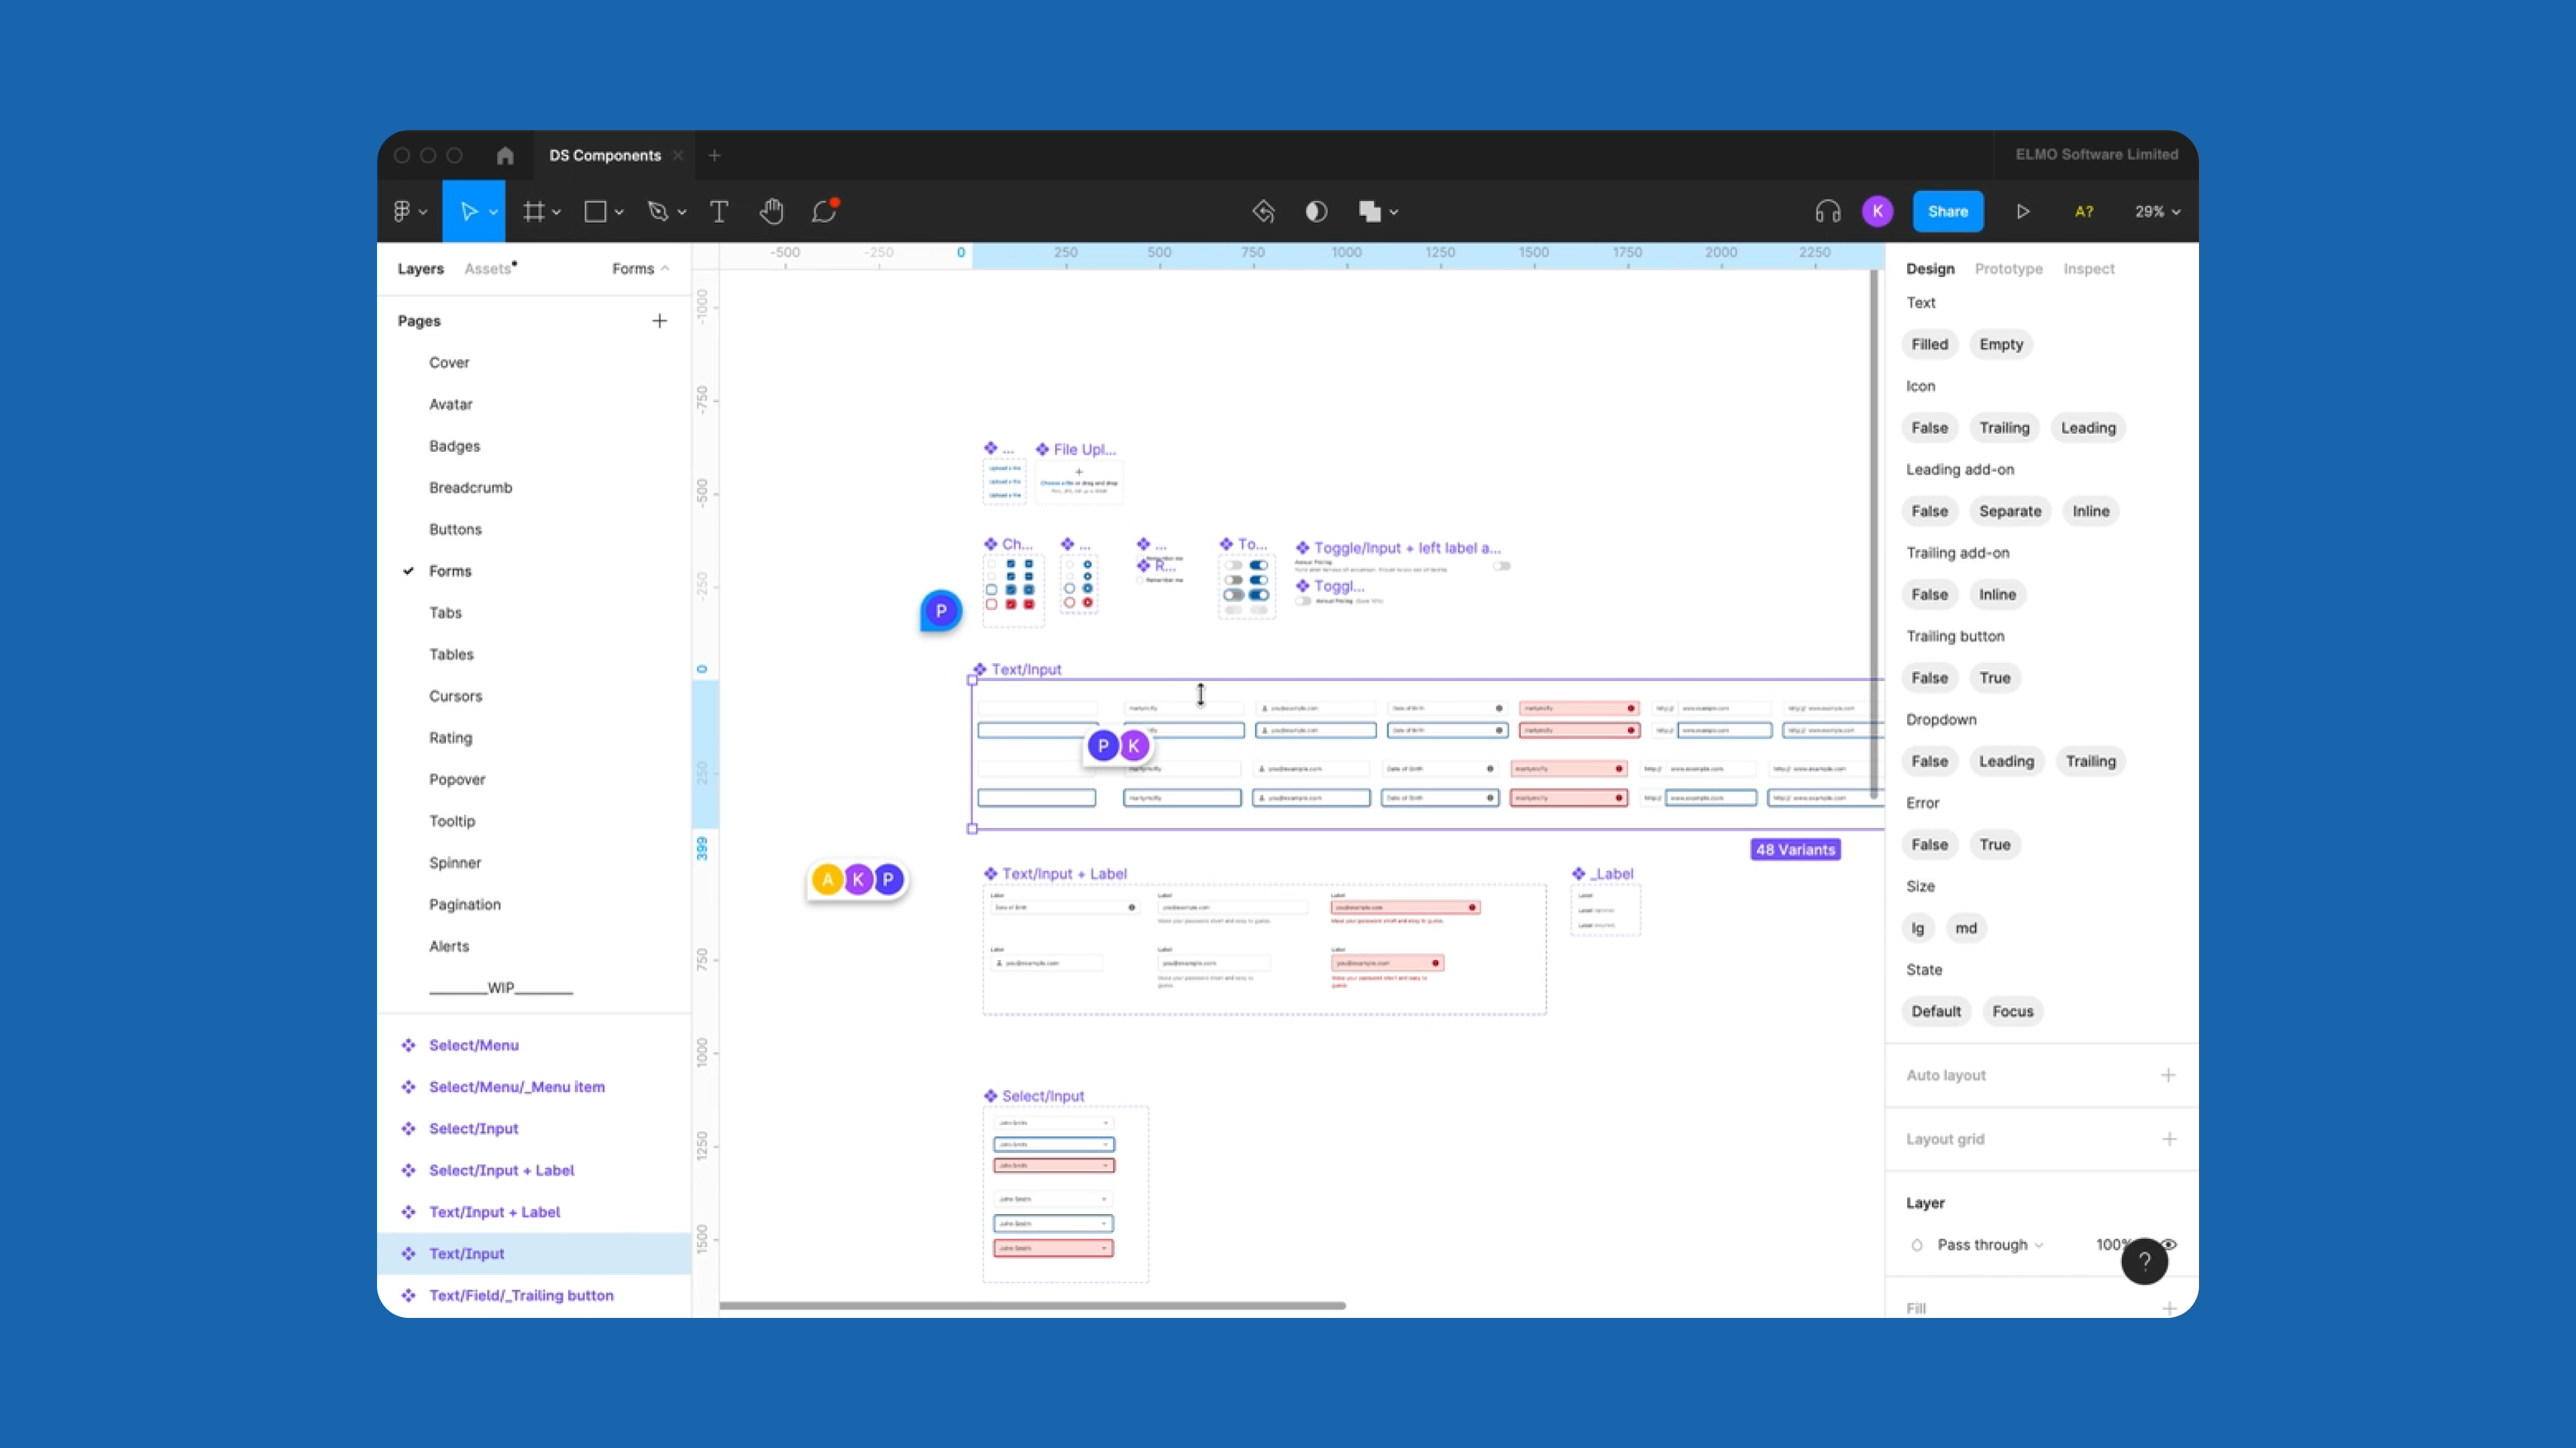Select the Text/Field/_Trailing button layer

pos(521,1295)
